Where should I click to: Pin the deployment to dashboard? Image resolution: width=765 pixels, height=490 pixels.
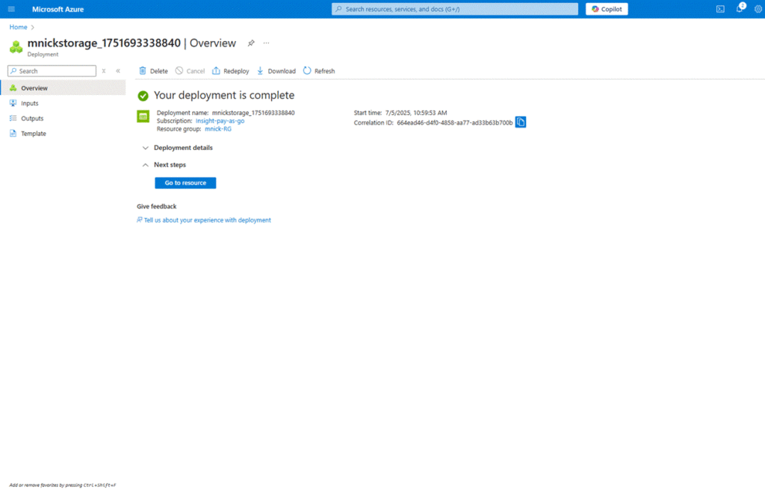pos(251,43)
